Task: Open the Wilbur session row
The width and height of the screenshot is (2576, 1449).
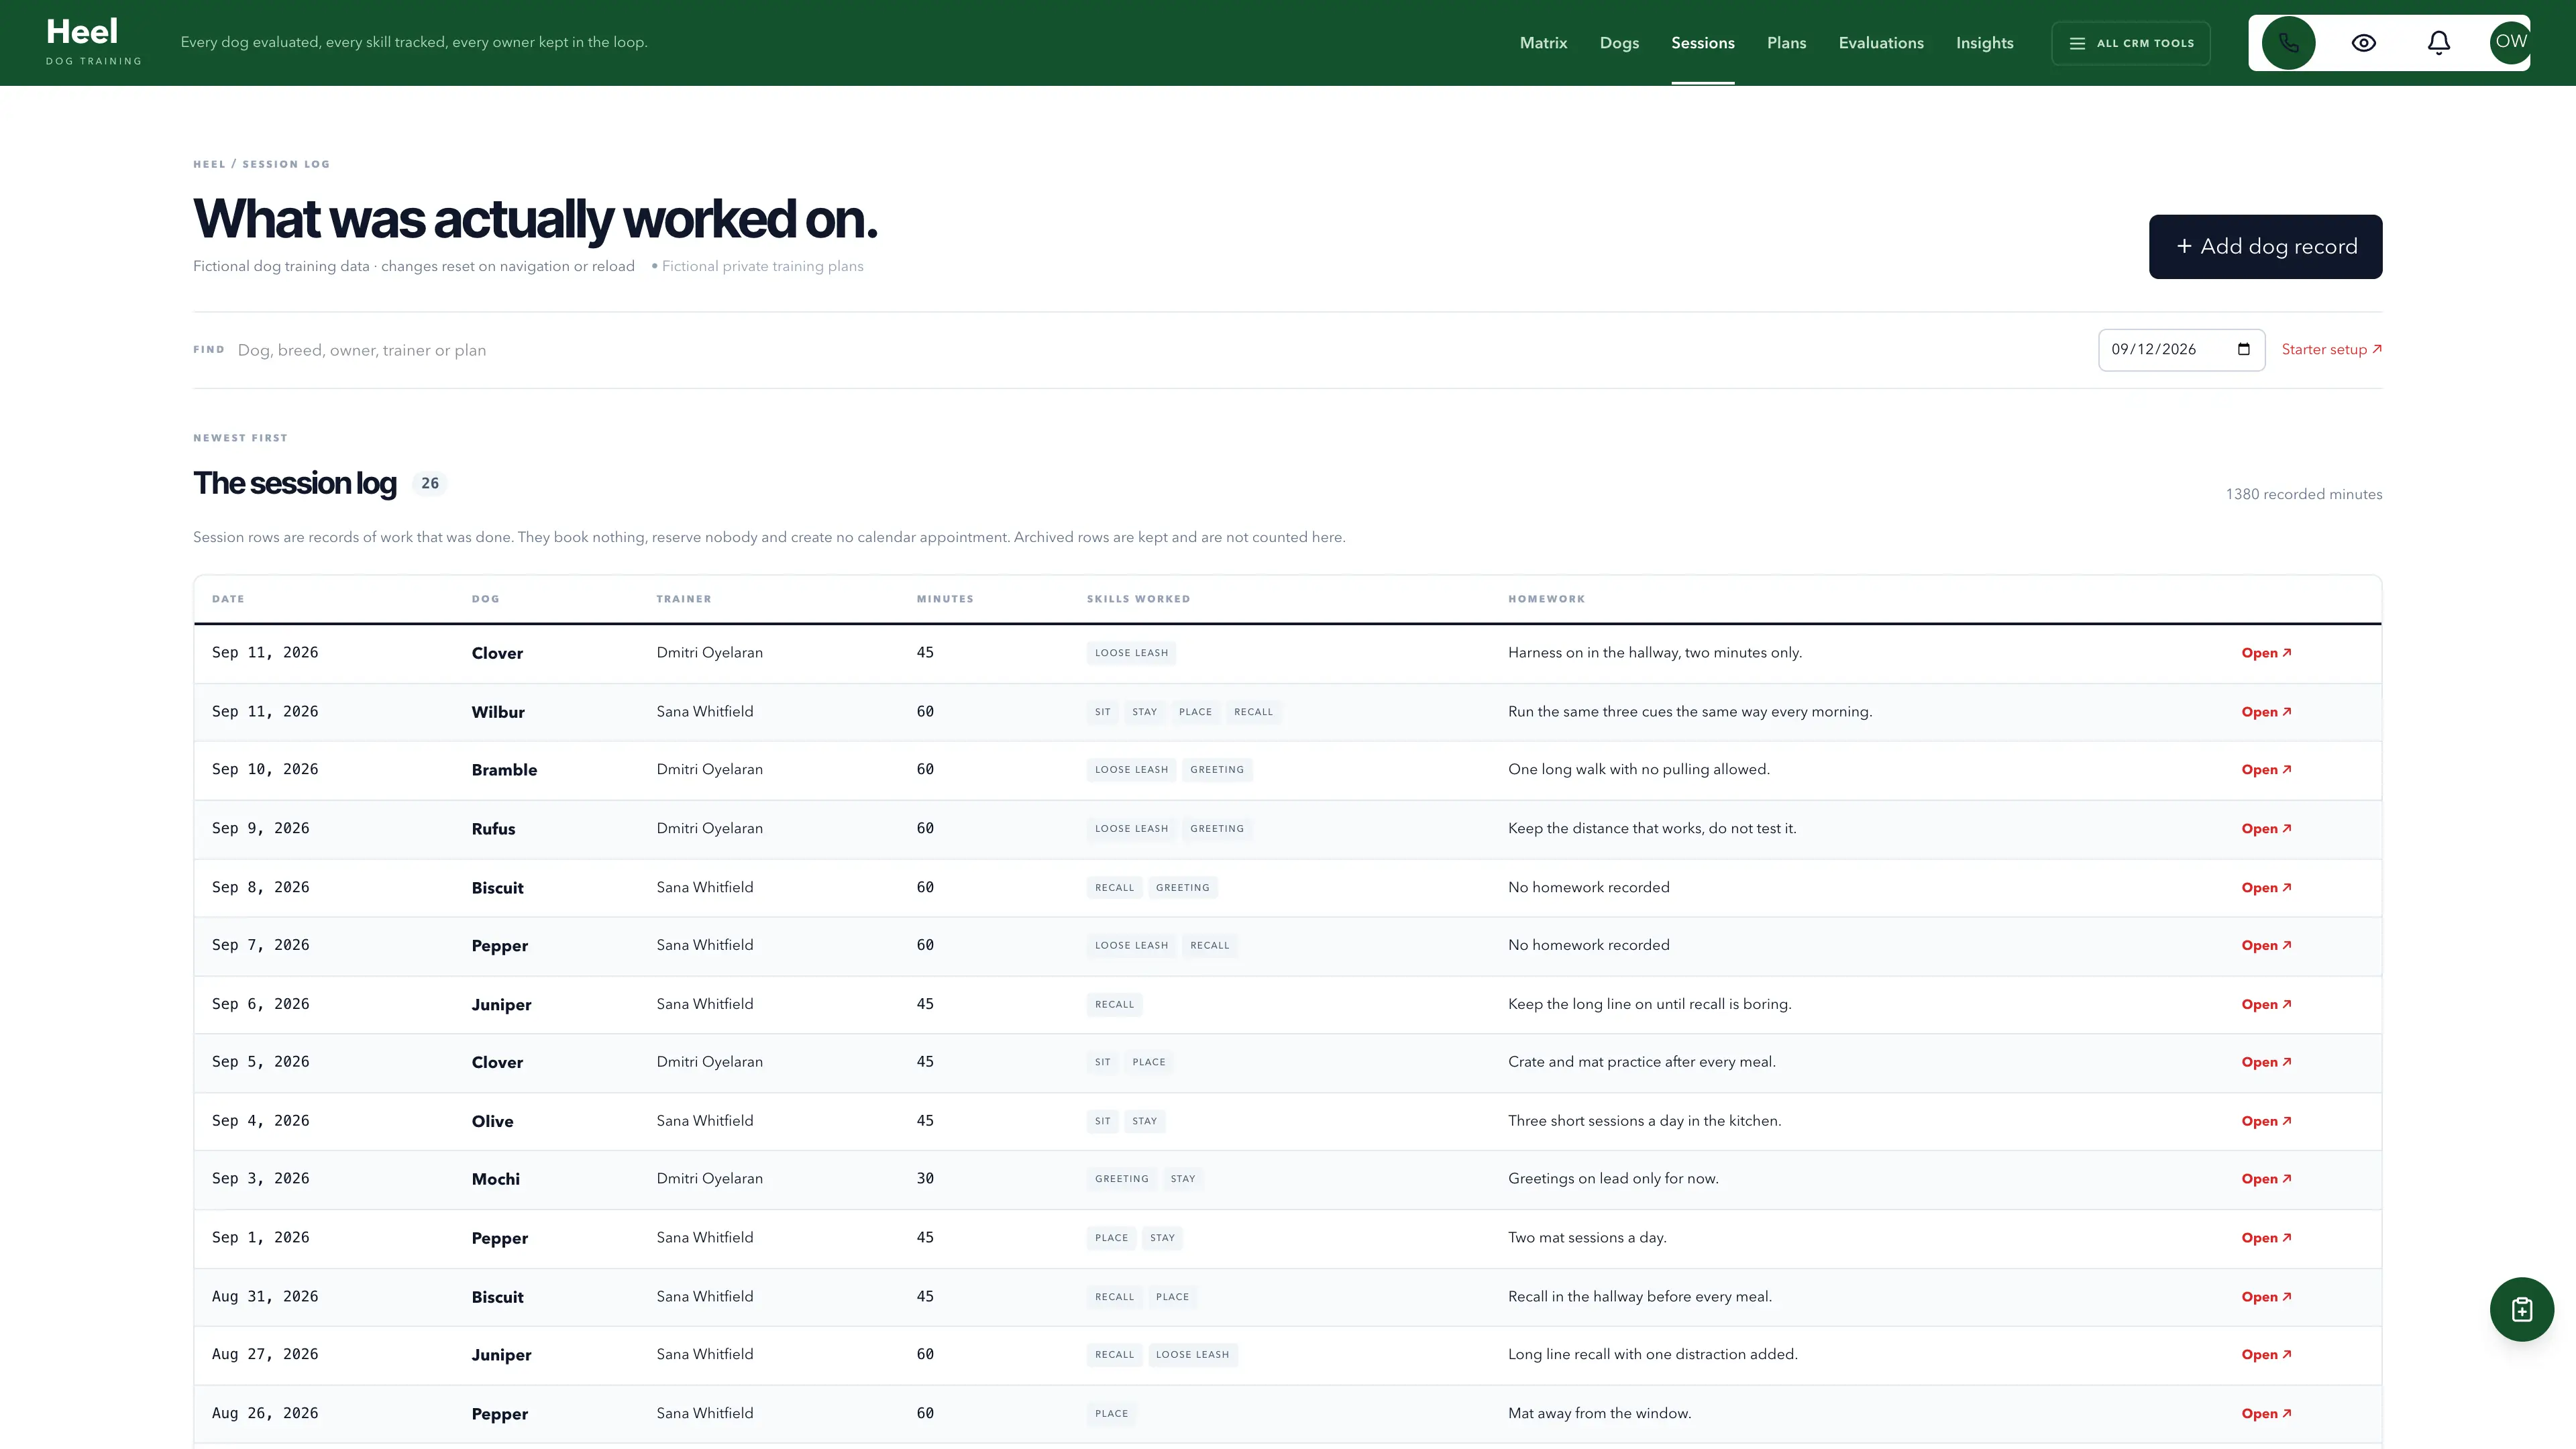Action: tap(2265, 712)
